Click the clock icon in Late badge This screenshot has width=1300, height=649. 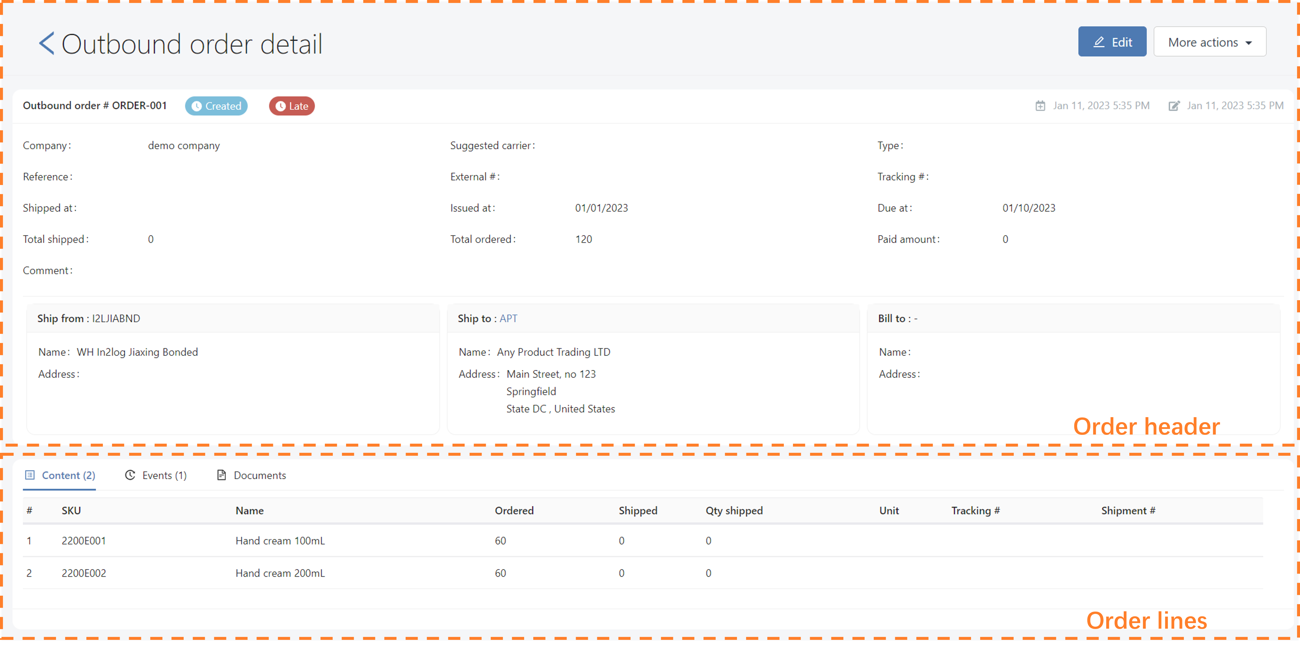[281, 106]
